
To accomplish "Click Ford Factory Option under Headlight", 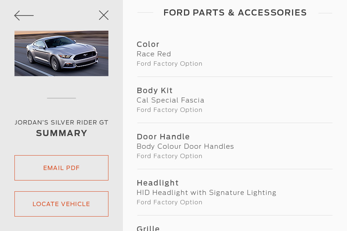I will [x=170, y=202].
